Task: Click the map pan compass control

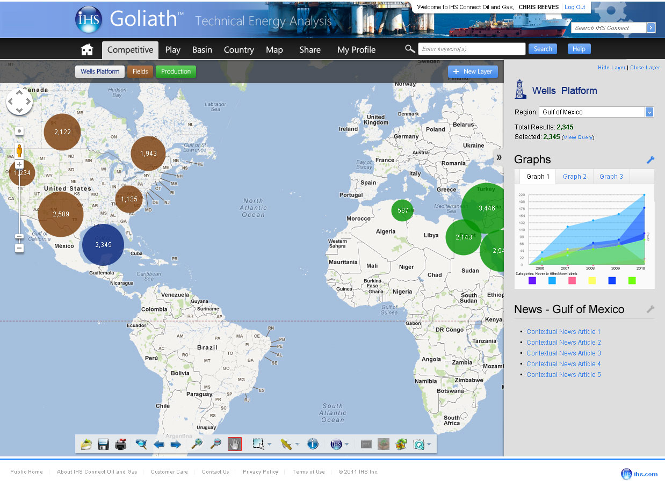Action: pyautogui.click(x=19, y=101)
